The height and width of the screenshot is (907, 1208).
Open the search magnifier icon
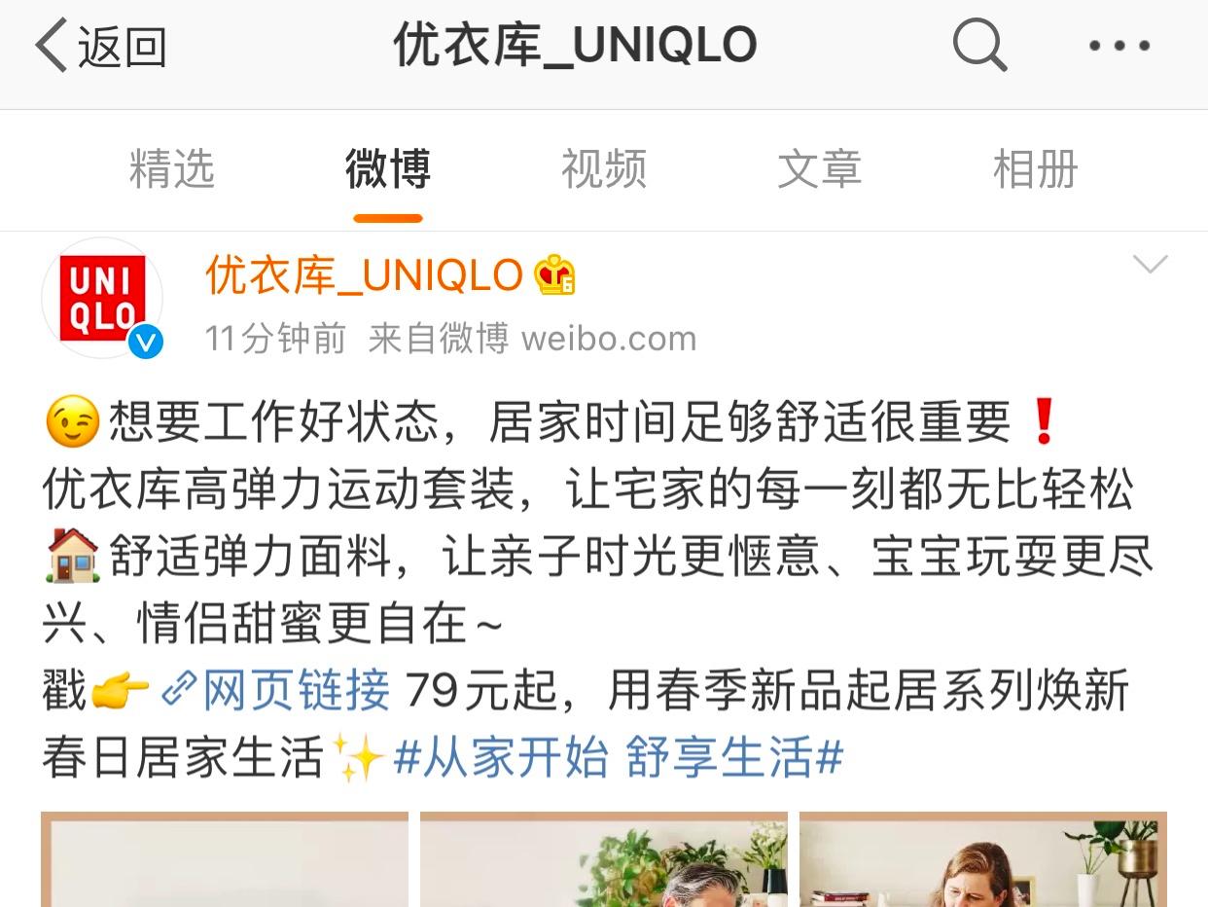(x=979, y=45)
